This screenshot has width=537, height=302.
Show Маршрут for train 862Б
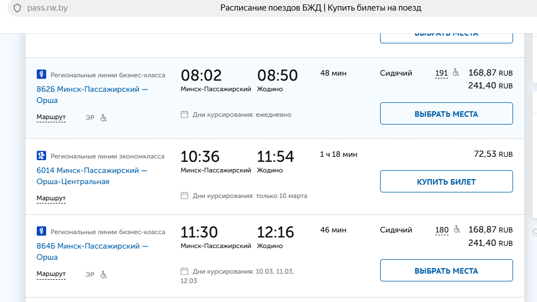[x=51, y=117]
